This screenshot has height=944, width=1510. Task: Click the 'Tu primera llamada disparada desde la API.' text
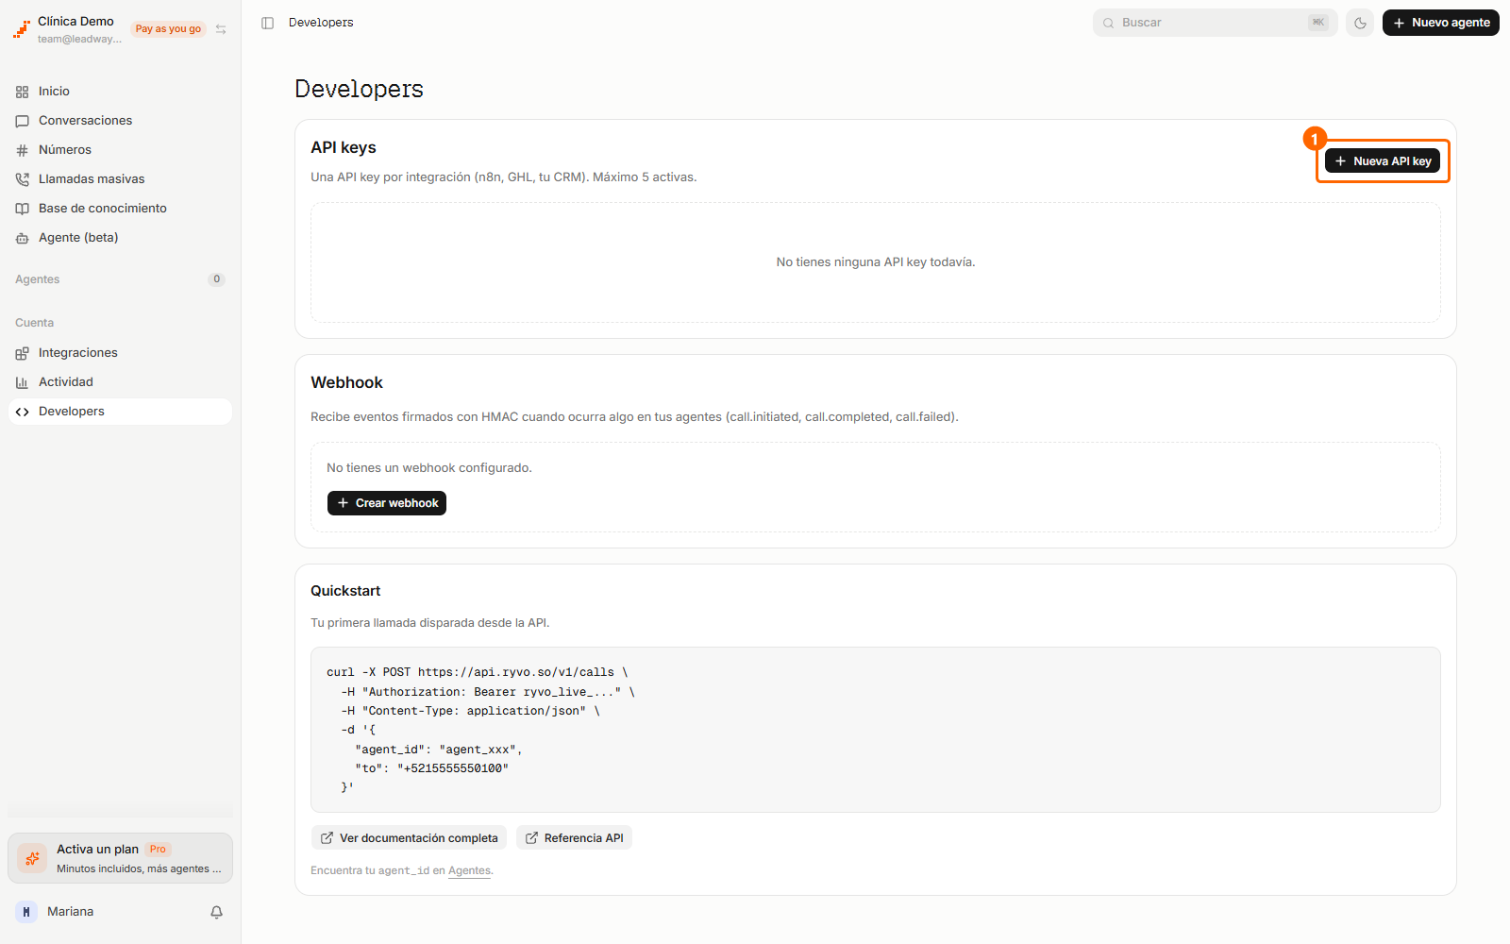(430, 623)
